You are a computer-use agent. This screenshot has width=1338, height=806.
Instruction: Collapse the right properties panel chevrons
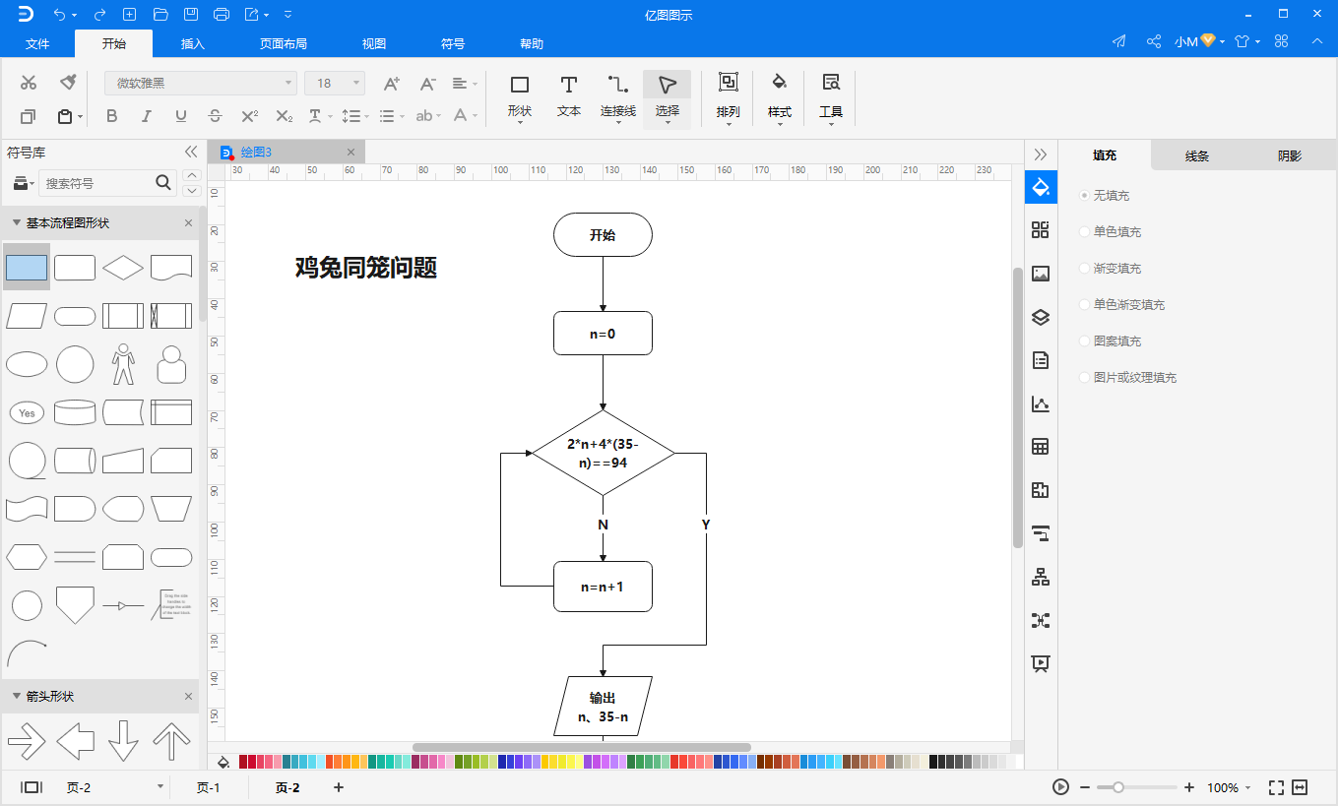[x=1041, y=155]
